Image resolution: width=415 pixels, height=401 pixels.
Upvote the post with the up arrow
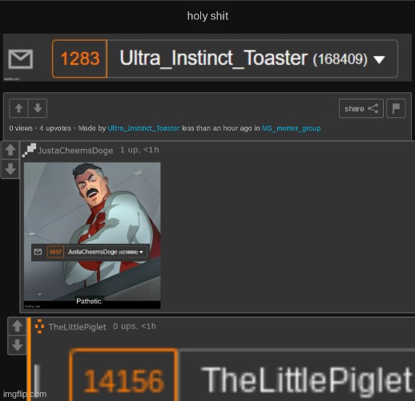pos(18,108)
